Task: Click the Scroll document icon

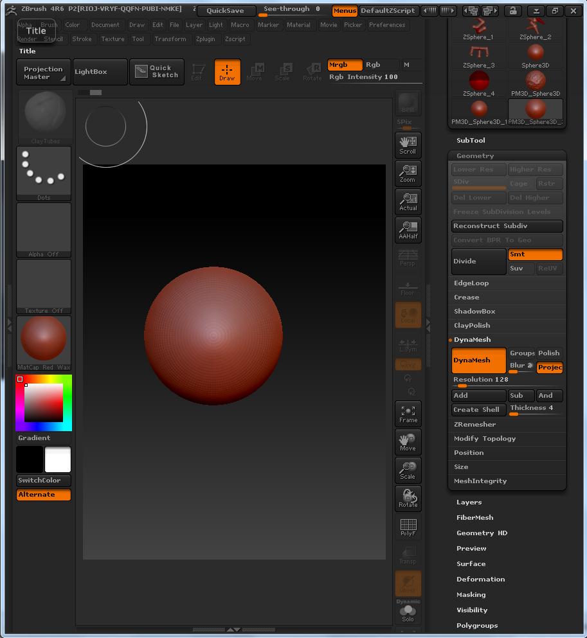Action: click(408, 145)
